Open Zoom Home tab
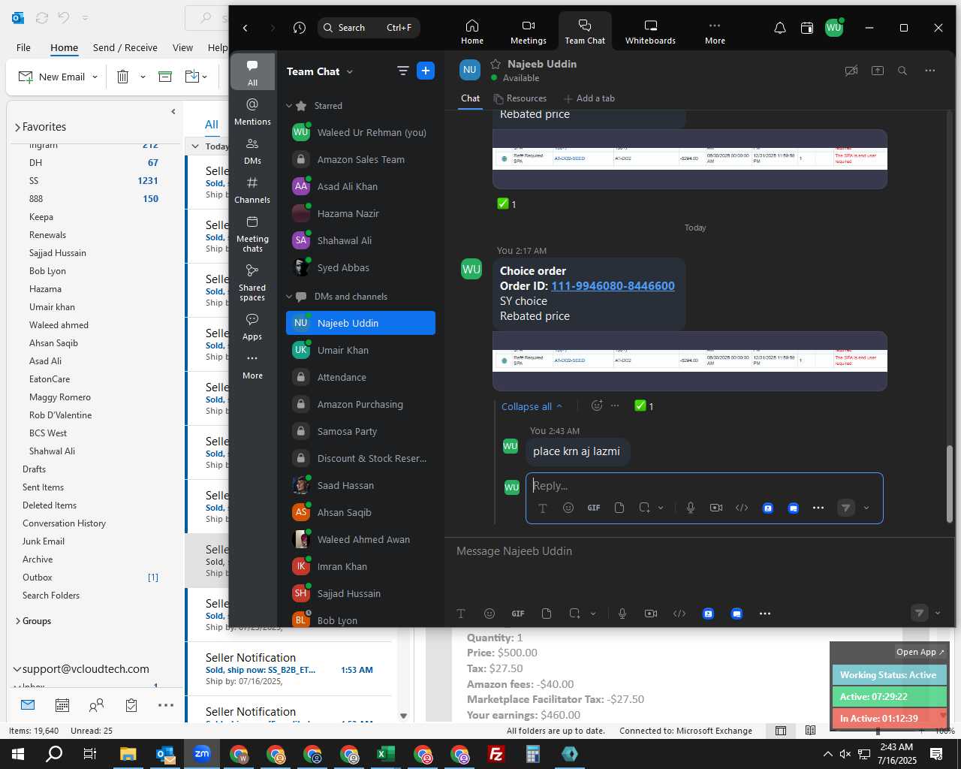 [471, 32]
